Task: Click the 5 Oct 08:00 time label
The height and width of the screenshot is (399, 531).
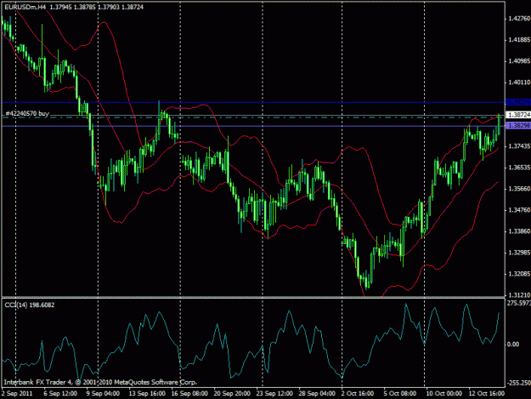Action: pyautogui.click(x=400, y=393)
